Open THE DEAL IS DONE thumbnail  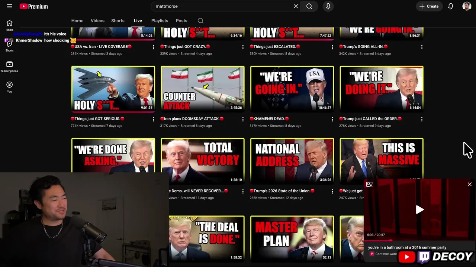coord(206,239)
